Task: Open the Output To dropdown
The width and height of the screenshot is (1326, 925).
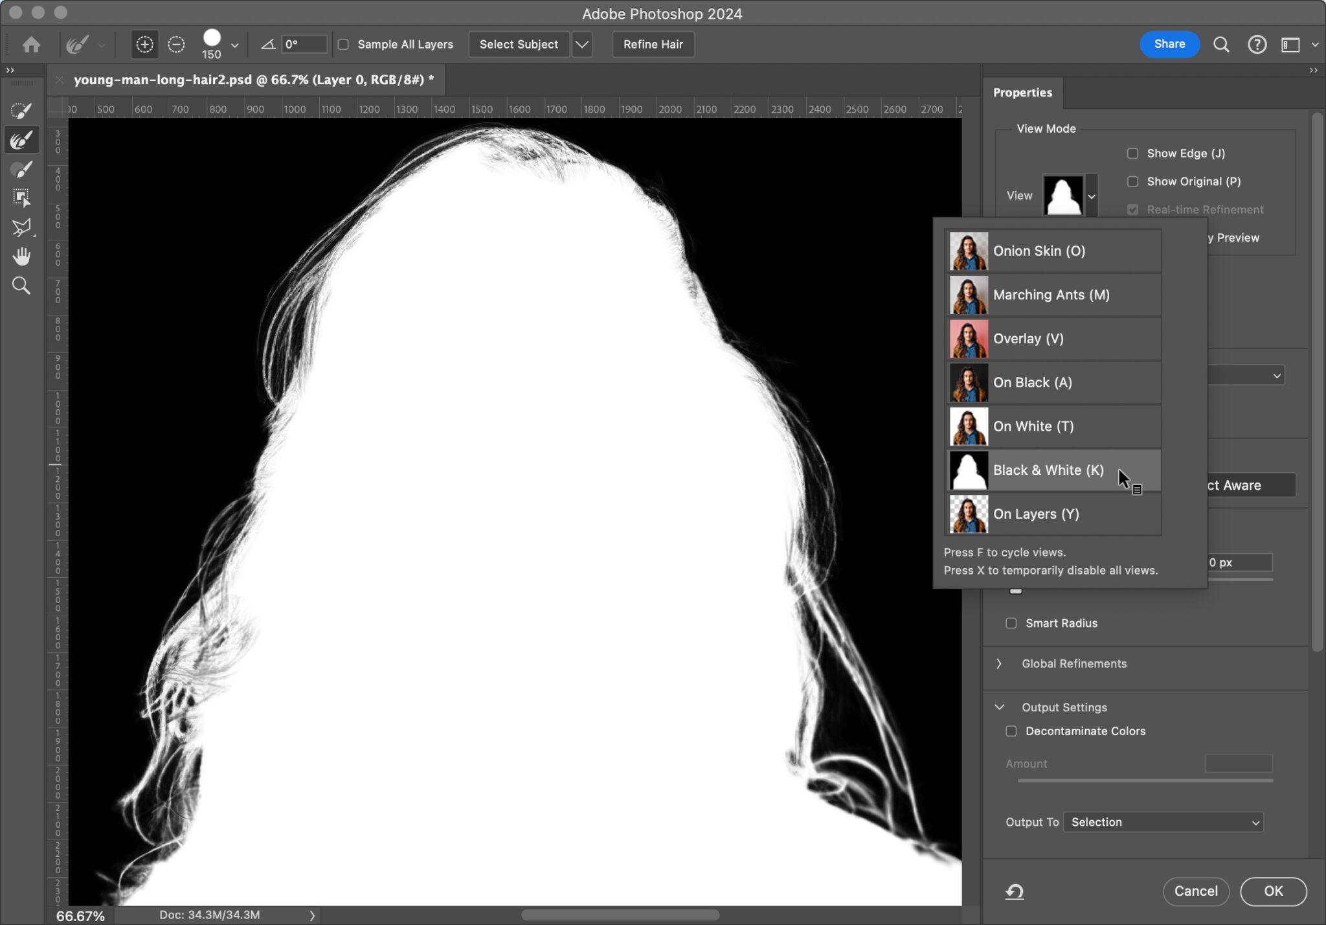Action: coord(1162,822)
